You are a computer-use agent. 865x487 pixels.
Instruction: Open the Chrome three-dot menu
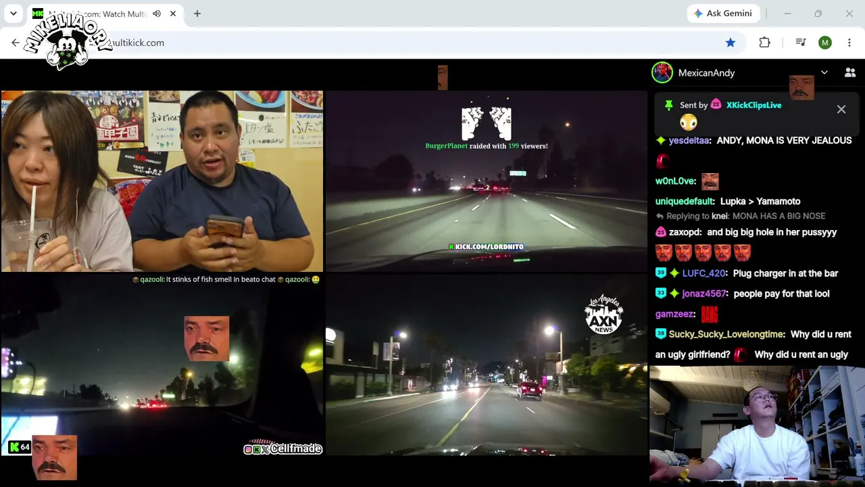pyautogui.click(x=849, y=43)
